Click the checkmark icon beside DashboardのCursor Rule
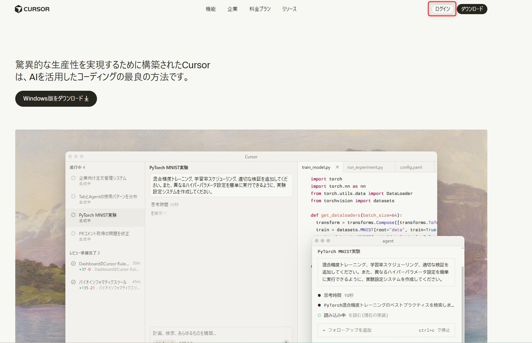Screen dimensions: 532x343 coord(73,264)
